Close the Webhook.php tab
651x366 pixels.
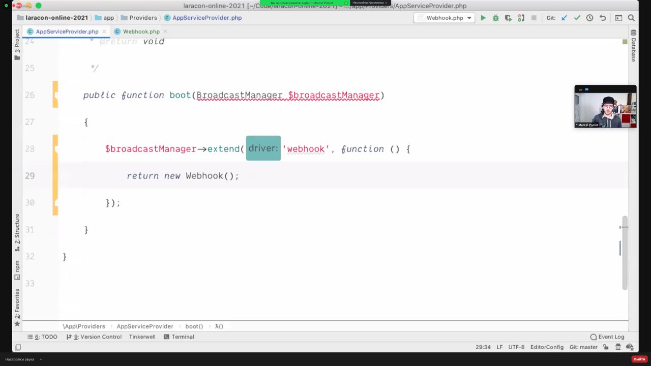pos(165,32)
